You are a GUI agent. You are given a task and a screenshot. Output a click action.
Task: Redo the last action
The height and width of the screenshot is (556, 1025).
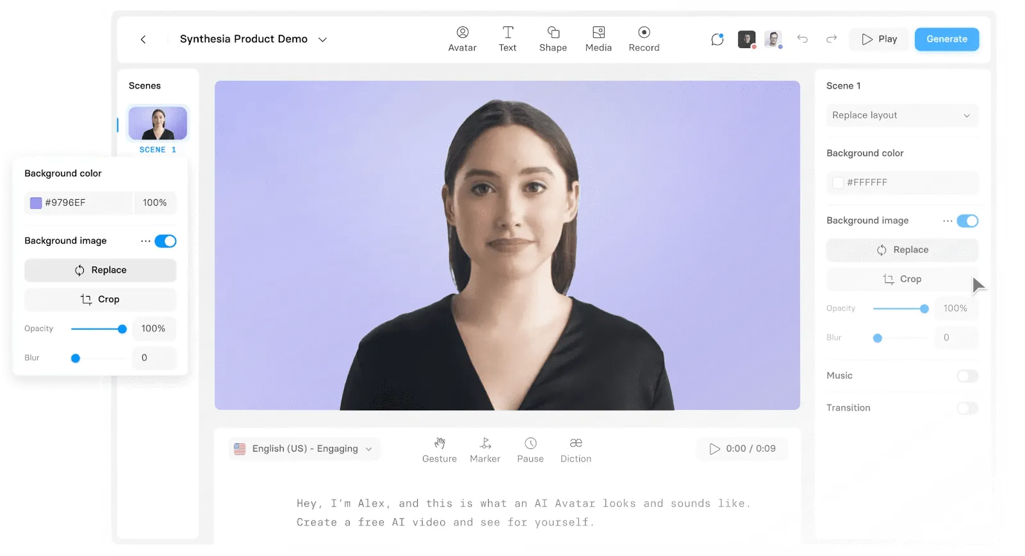832,39
